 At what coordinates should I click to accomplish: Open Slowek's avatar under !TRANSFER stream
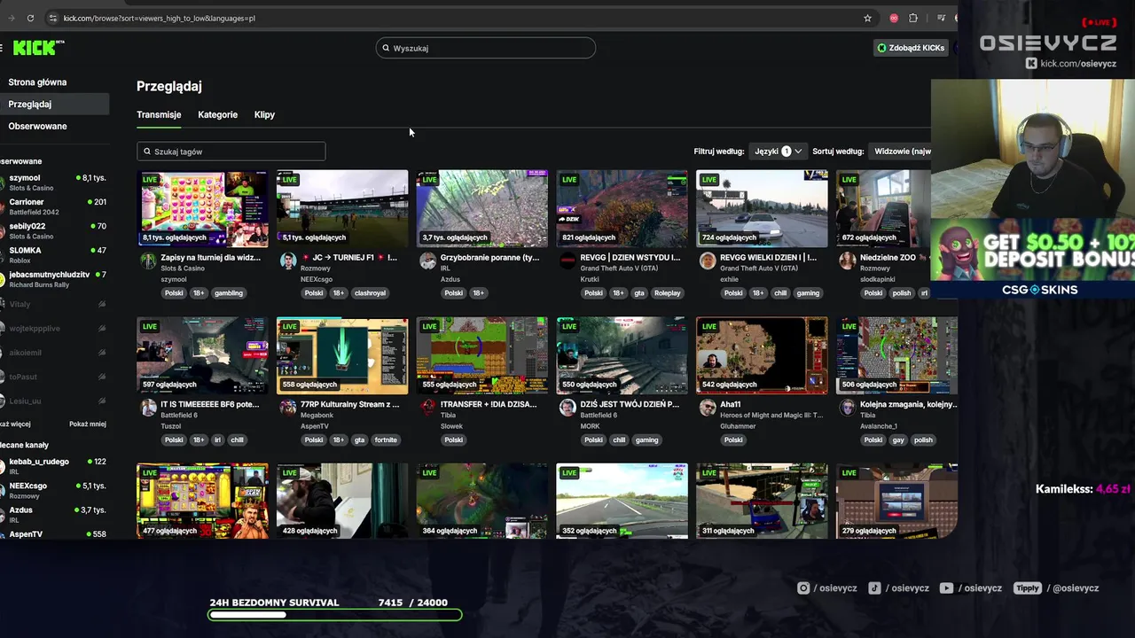tap(427, 408)
